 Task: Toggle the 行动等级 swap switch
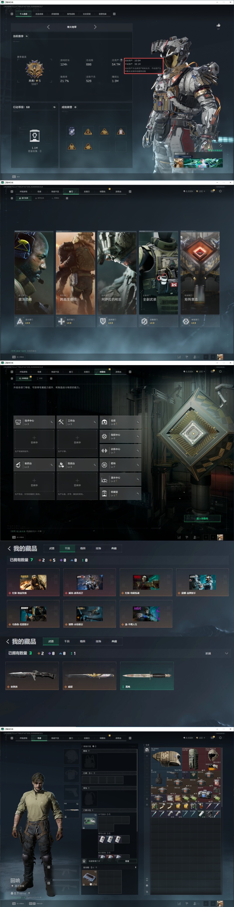click(x=54, y=107)
